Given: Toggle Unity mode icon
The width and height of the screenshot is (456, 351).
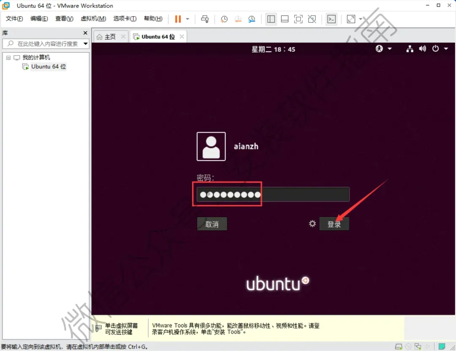Looking at the screenshot, I should pyautogui.click(x=312, y=19).
